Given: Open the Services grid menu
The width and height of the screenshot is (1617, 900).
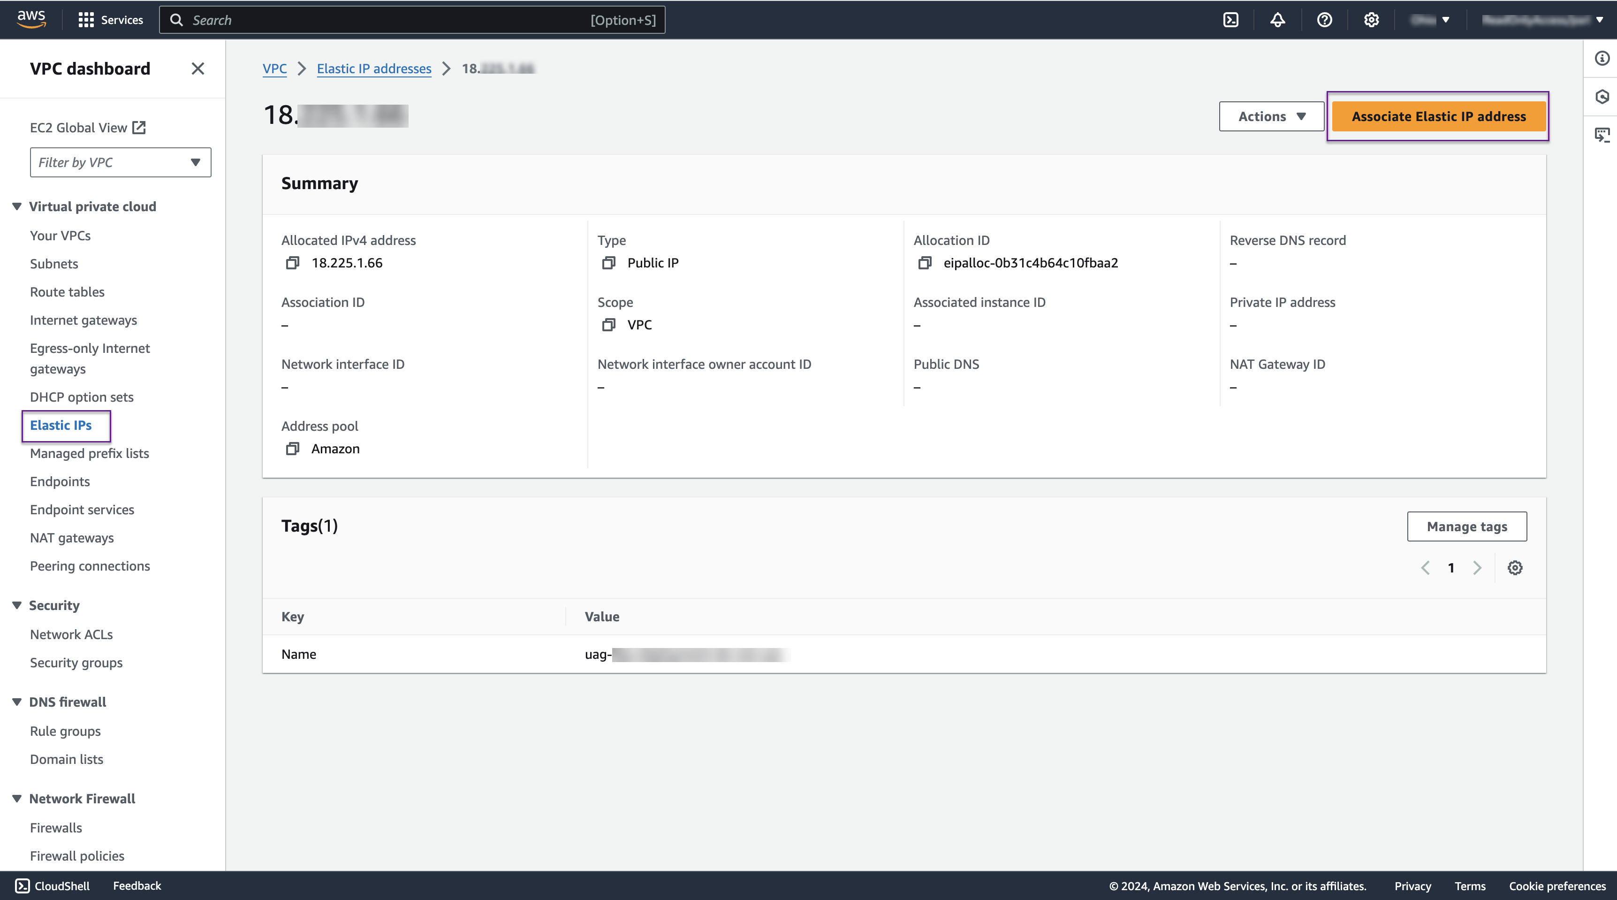Looking at the screenshot, I should [86, 20].
